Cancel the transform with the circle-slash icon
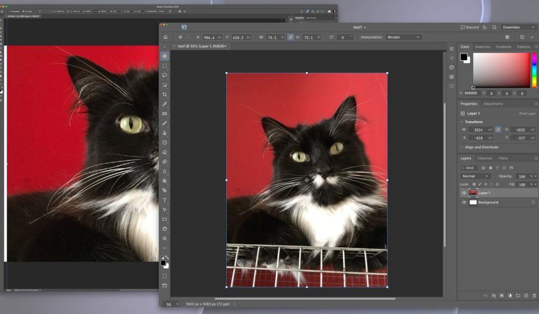This screenshot has width=539, height=314. point(522,37)
